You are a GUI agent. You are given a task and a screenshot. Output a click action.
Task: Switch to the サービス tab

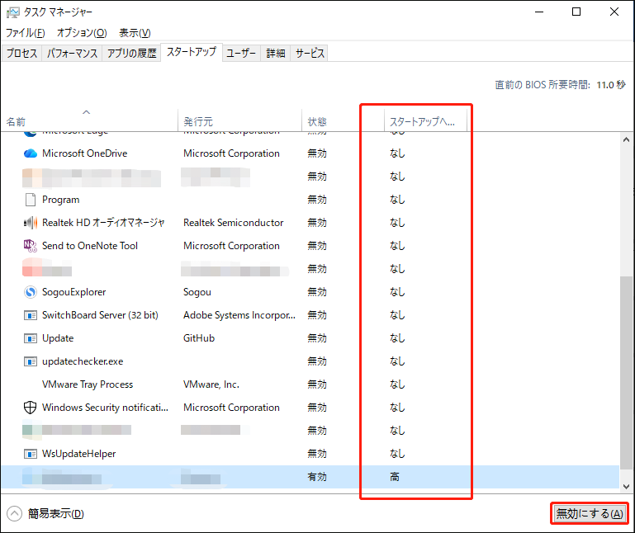point(310,53)
